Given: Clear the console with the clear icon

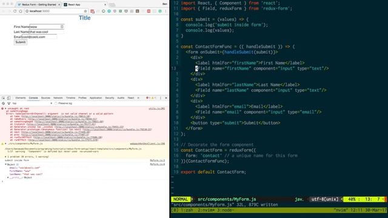Looking at the screenshot, I should coord(3,104).
